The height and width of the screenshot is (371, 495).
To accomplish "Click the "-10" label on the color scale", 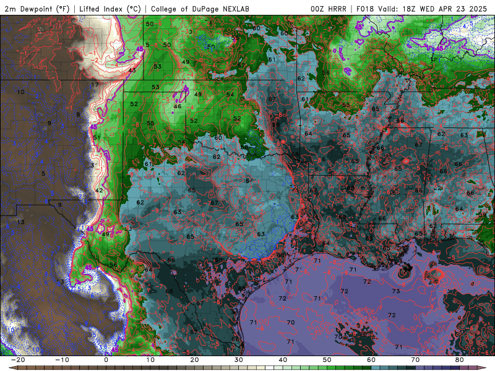I will pyautogui.click(x=61, y=360).
